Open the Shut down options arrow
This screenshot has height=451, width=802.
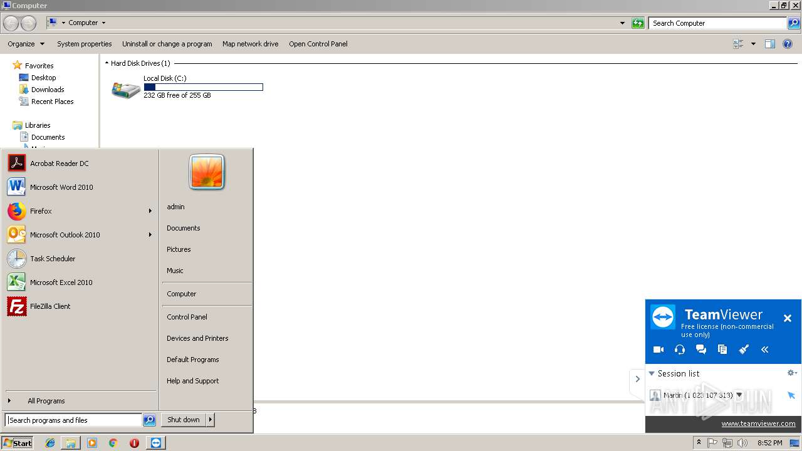click(211, 420)
